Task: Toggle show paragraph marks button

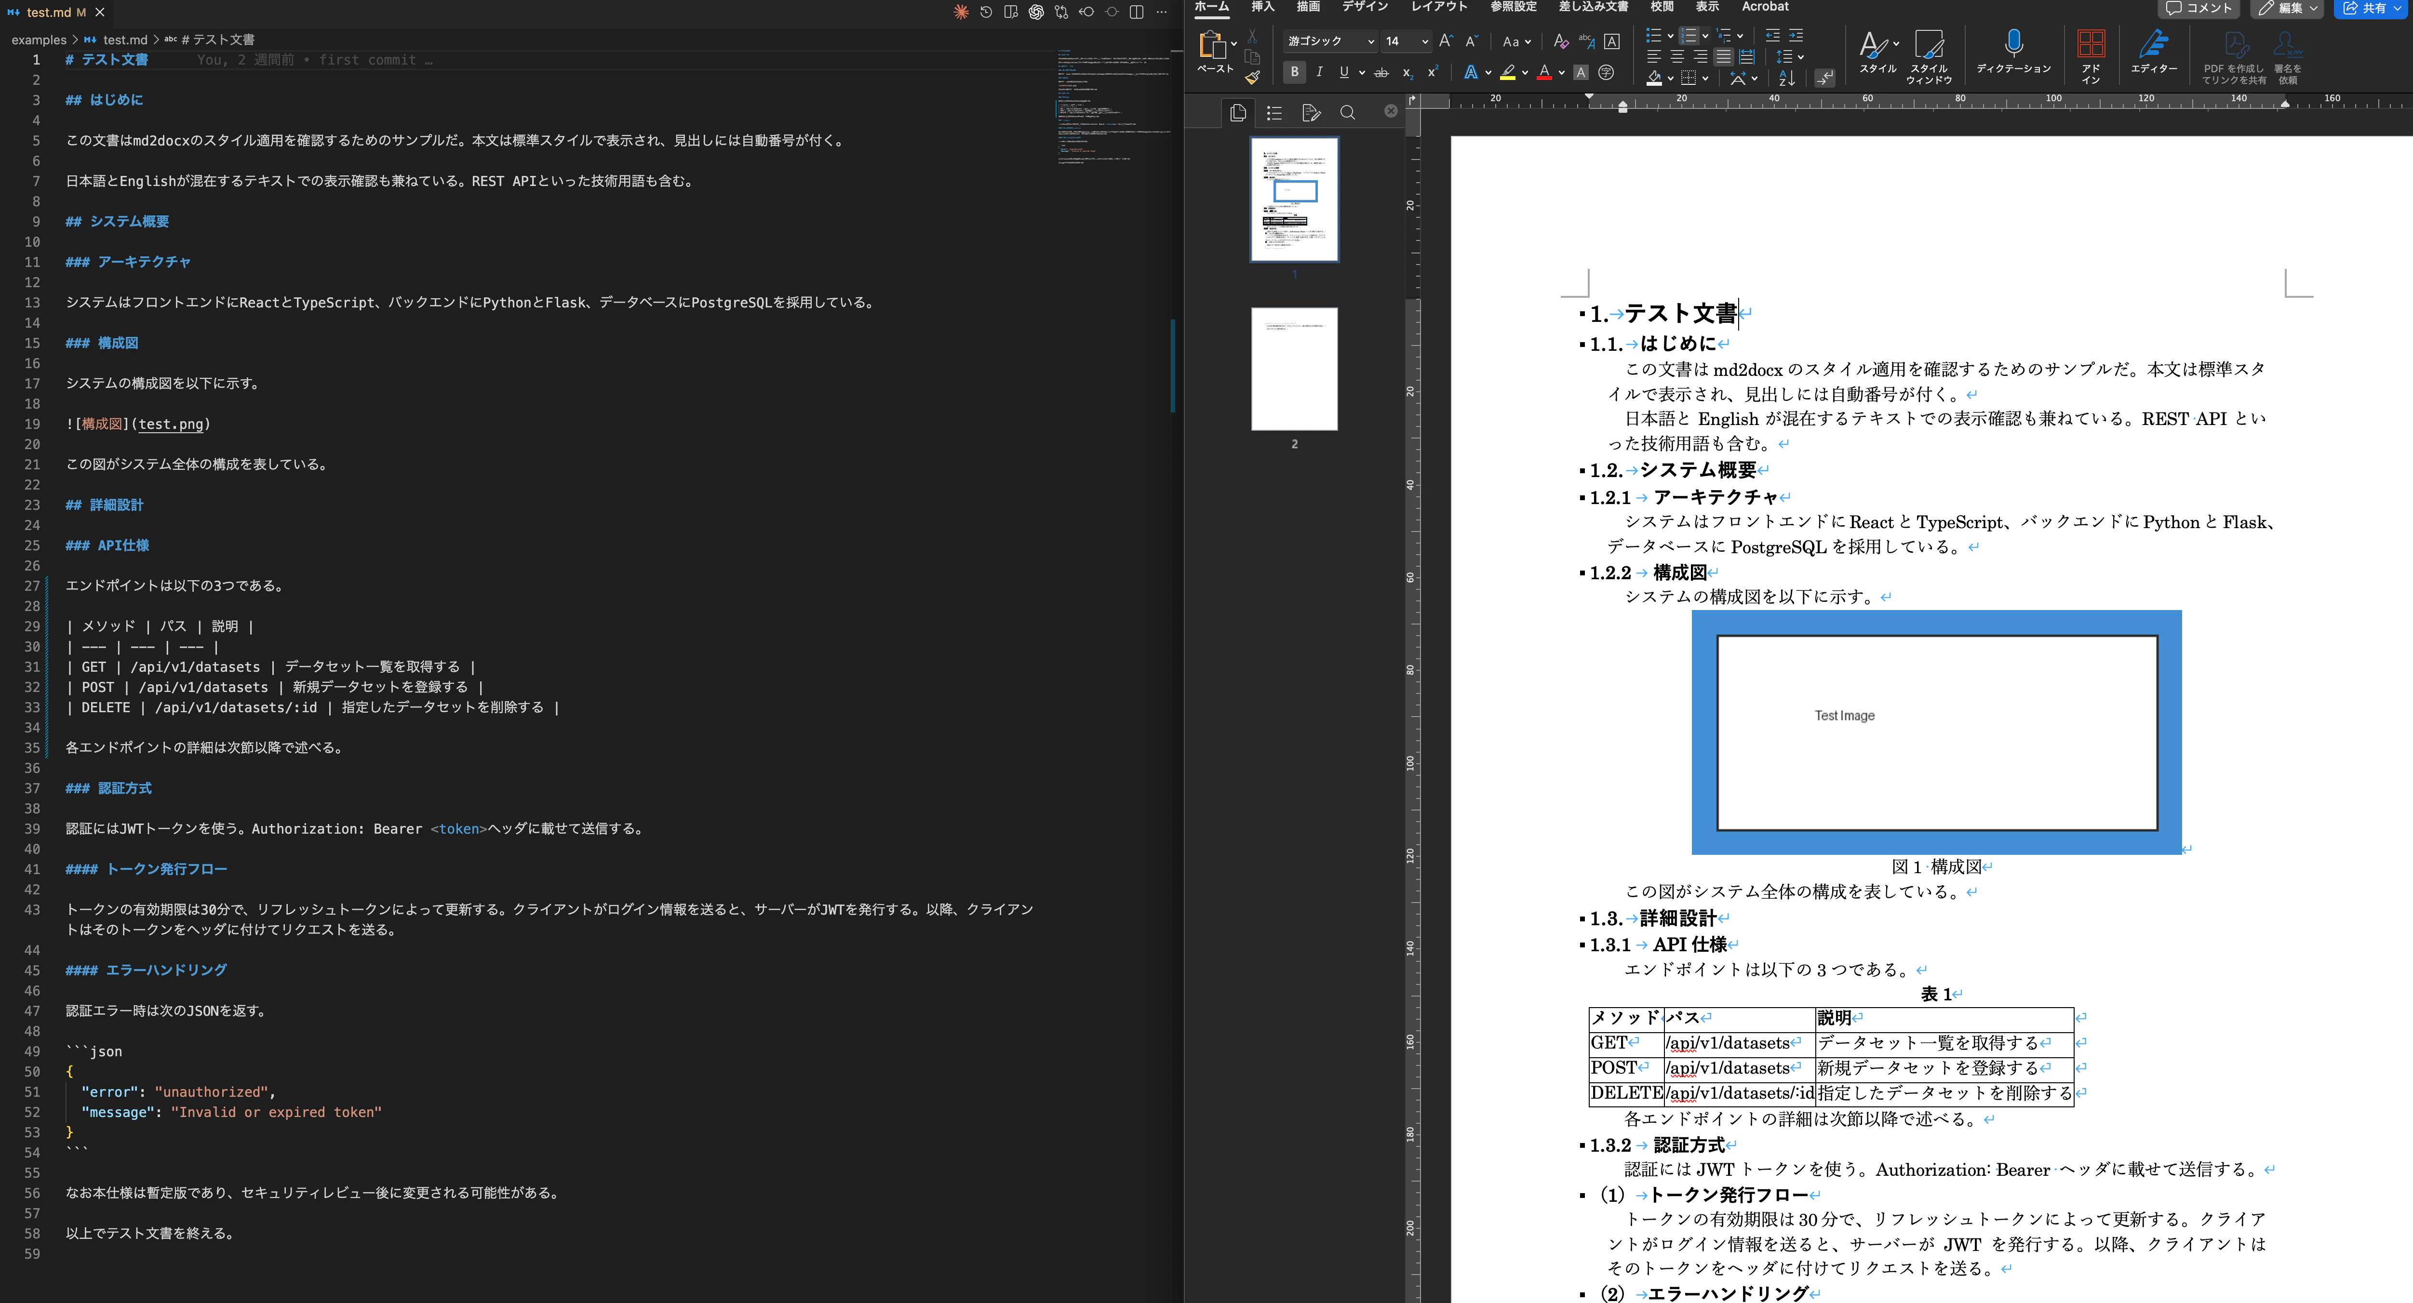Action: point(1824,78)
